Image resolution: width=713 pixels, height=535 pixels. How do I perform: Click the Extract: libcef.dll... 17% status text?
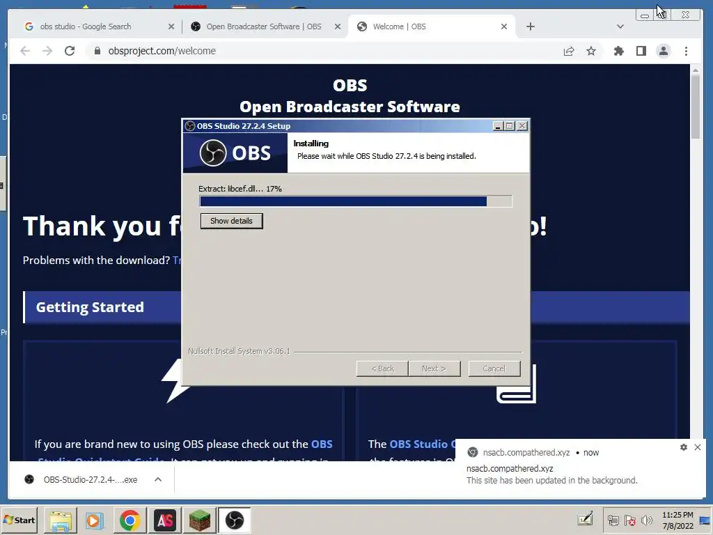coord(240,189)
